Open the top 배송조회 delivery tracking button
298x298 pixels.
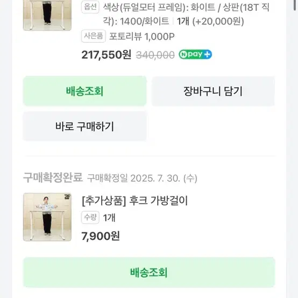85,91
